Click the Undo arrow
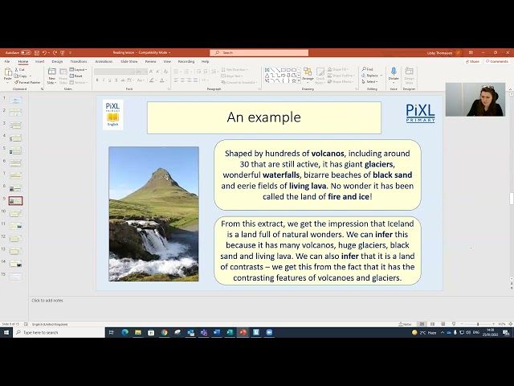514x386 pixels. (x=44, y=52)
